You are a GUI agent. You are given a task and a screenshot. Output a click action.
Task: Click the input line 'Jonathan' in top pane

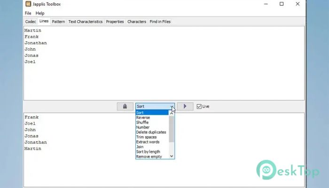(36, 43)
